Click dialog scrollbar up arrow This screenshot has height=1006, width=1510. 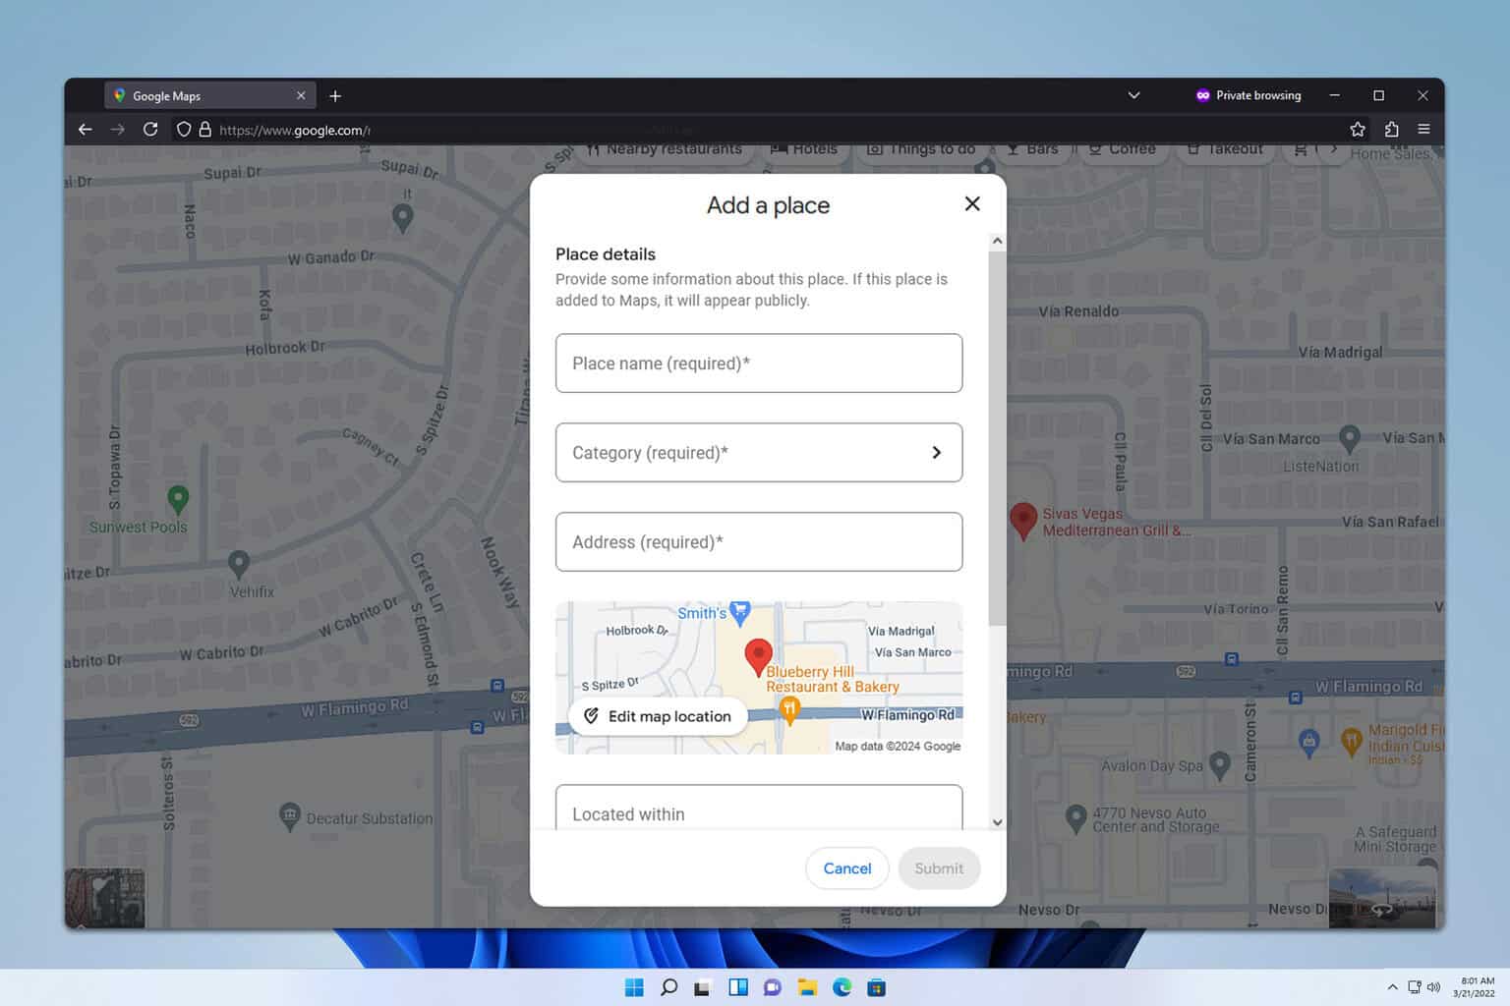pyautogui.click(x=998, y=242)
